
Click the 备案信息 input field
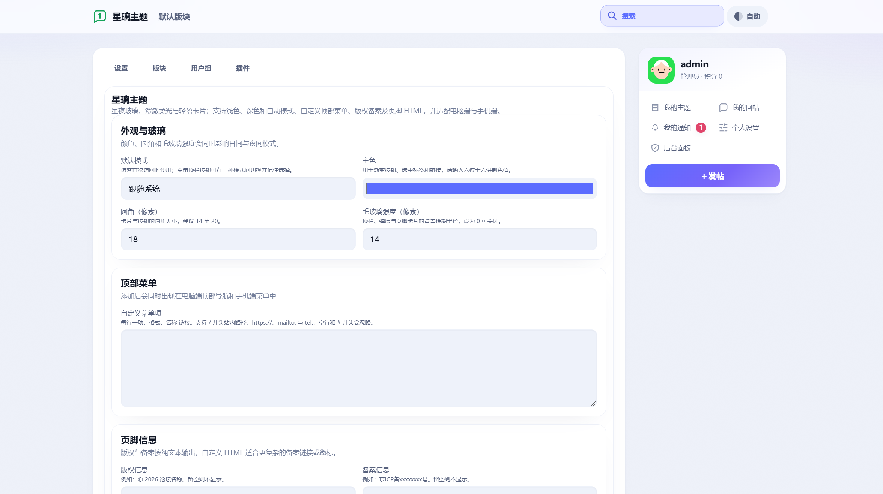click(480, 490)
